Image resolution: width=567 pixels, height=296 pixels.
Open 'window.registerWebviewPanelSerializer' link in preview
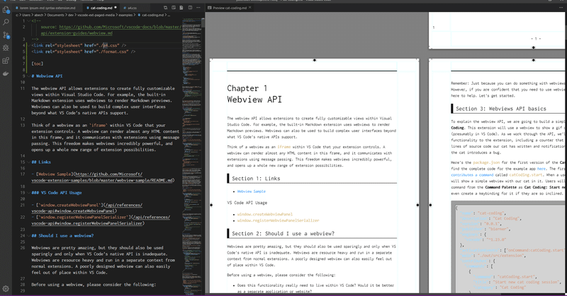(x=278, y=220)
